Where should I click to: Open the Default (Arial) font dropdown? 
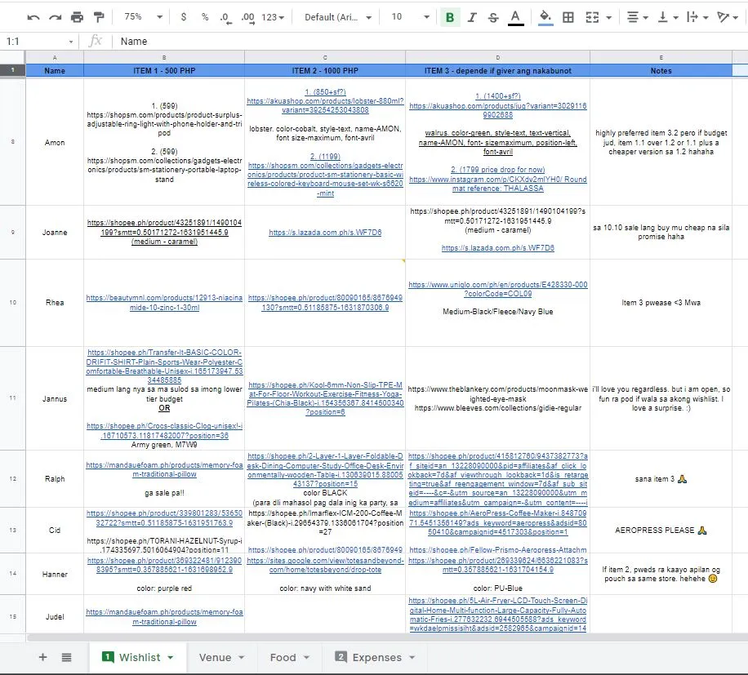click(x=338, y=17)
